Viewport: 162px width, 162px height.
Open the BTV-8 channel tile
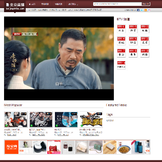point(133,53)
